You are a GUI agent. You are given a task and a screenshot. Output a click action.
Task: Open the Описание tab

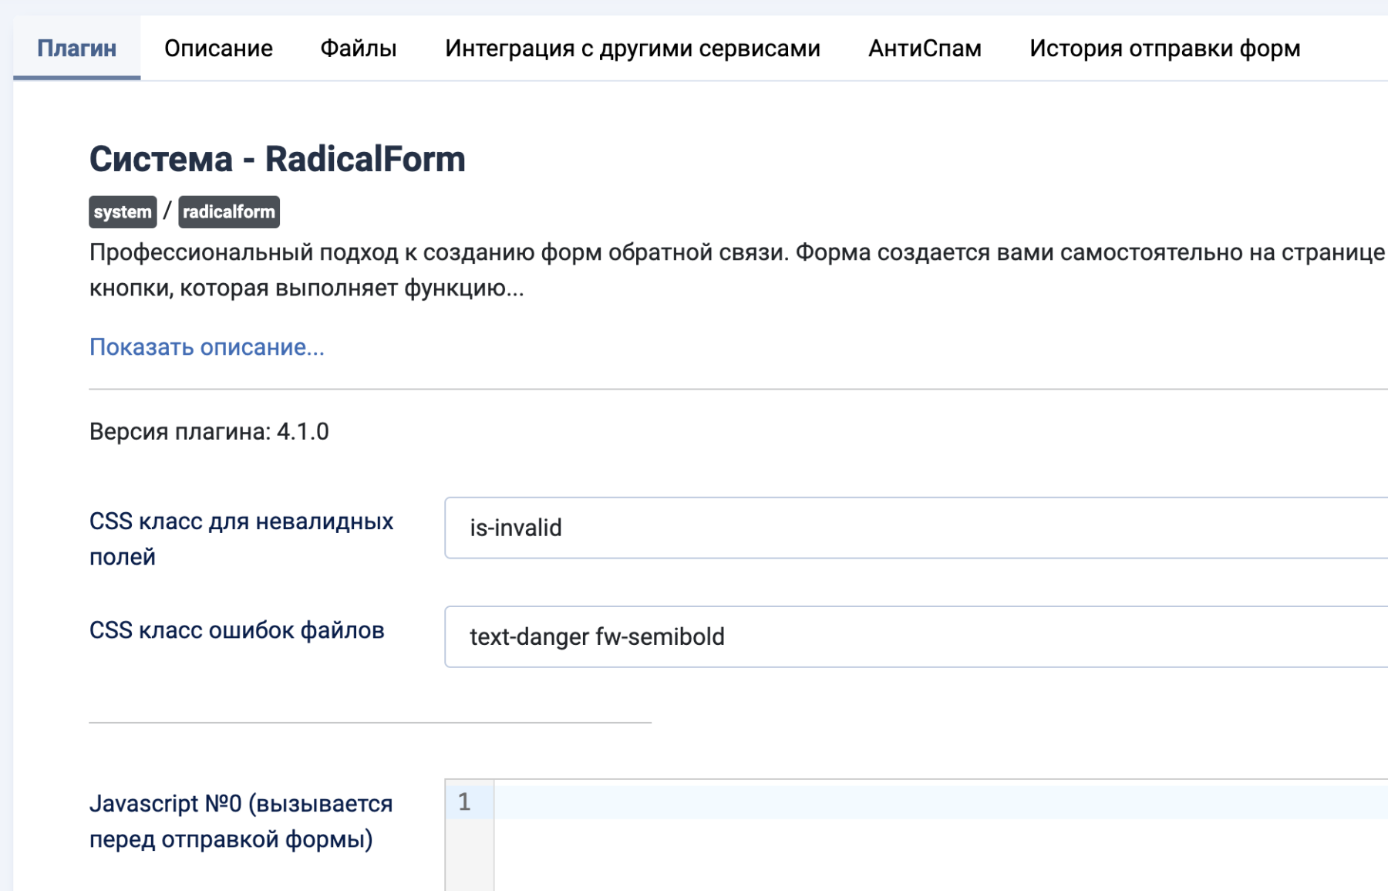218,49
